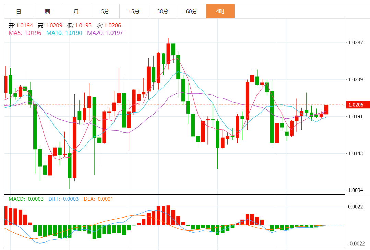Click the 1.0094 price axis label
Screen dimensions: 370x250
tap(356, 190)
